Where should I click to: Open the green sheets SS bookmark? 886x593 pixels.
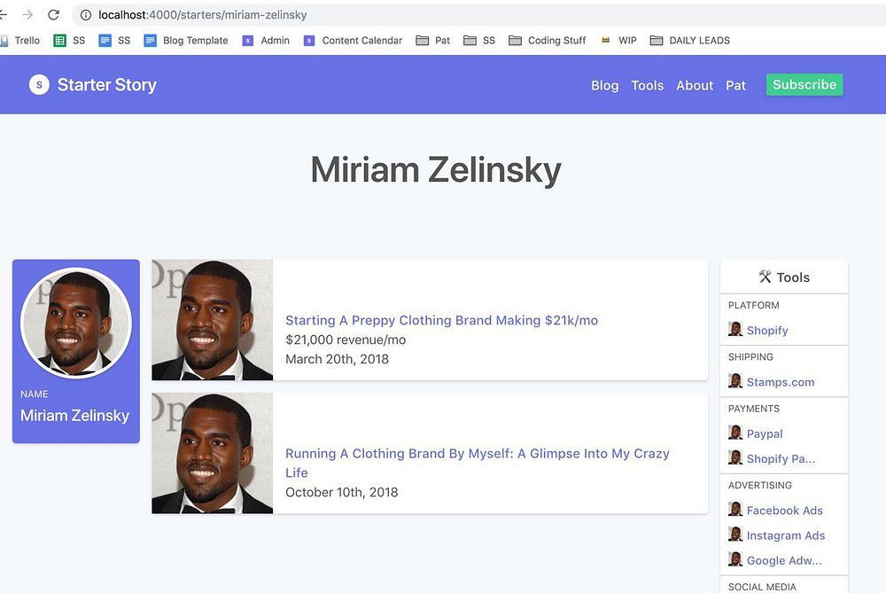click(69, 41)
